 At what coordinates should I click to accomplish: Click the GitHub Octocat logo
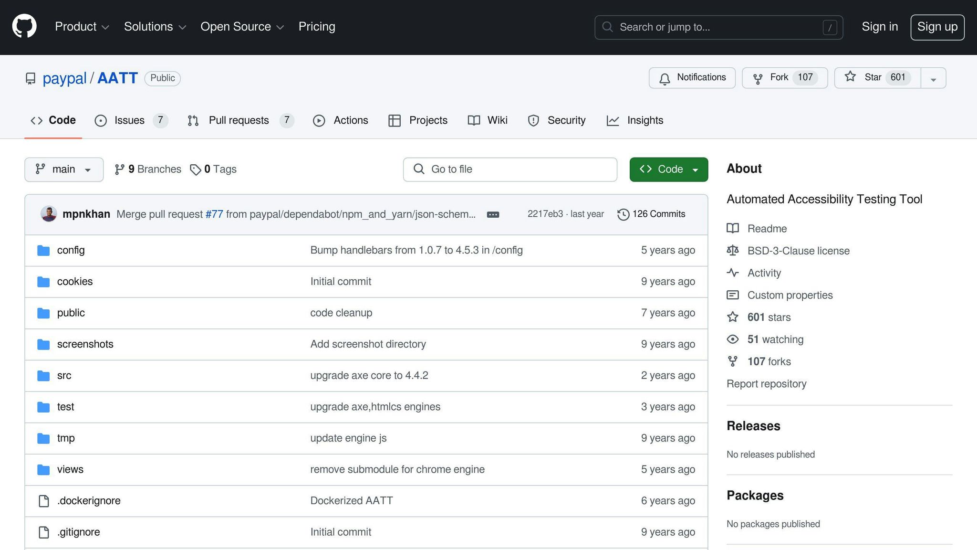(24, 26)
